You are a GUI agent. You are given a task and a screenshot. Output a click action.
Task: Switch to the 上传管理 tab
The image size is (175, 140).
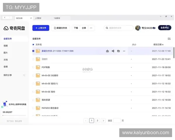[38, 18]
